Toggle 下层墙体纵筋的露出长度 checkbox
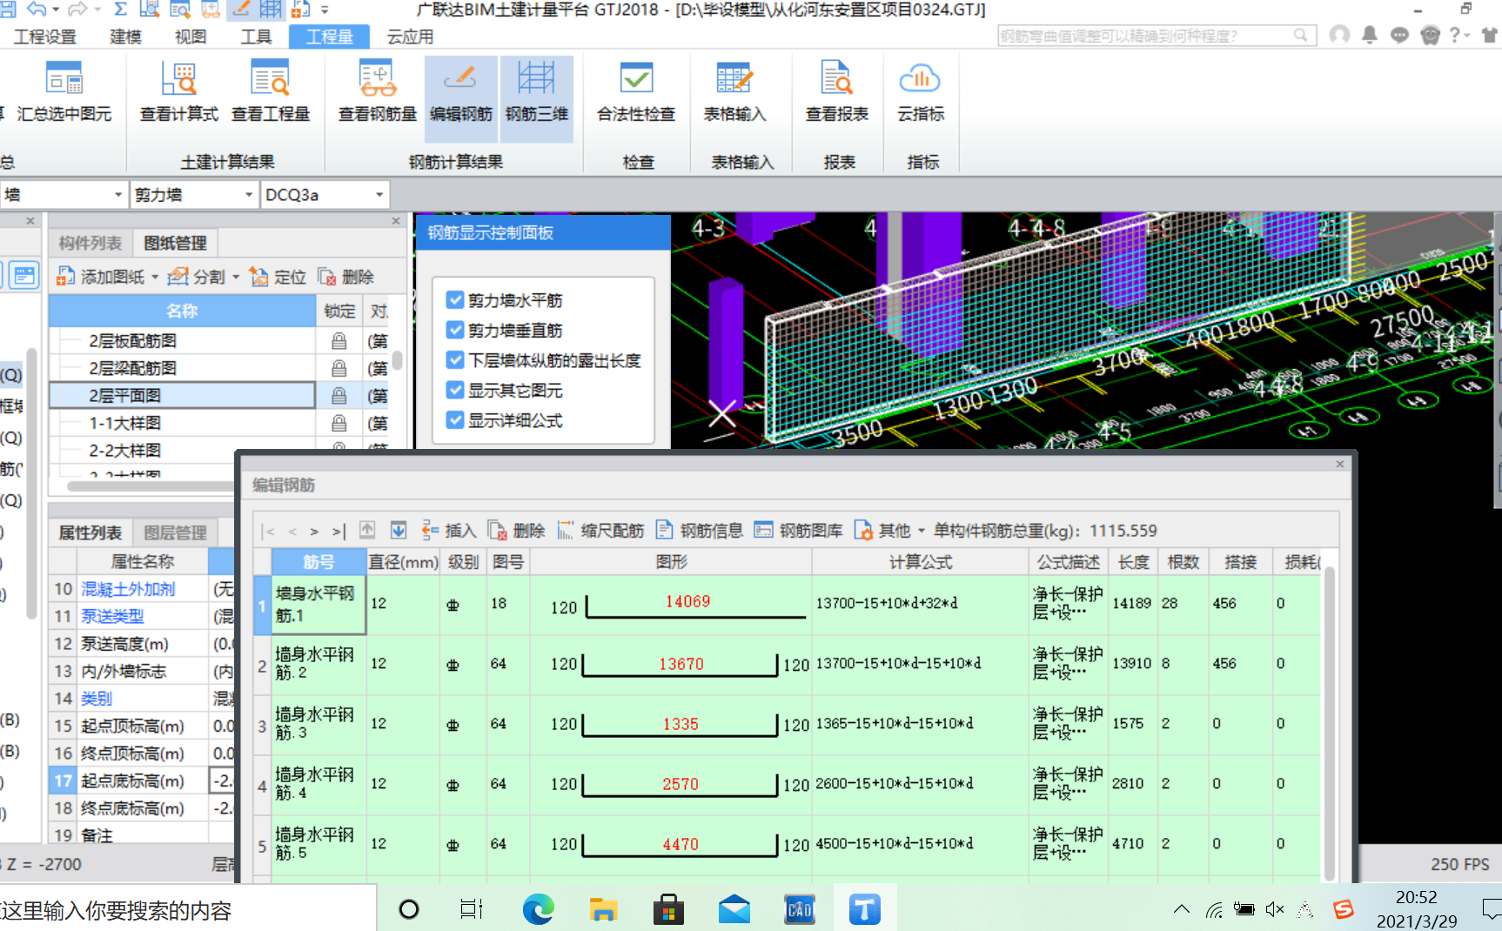The height and width of the screenshot is (931, 1502). point(455,360)
